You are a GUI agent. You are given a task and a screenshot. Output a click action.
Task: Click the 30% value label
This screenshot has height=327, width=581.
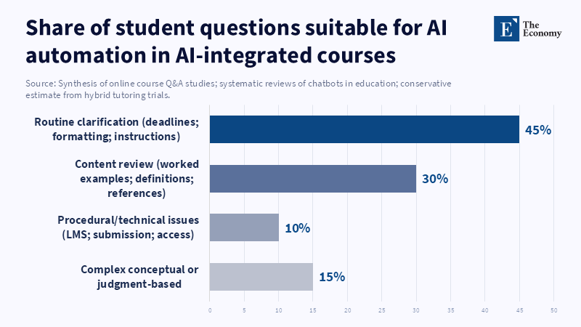pos(434,179)
